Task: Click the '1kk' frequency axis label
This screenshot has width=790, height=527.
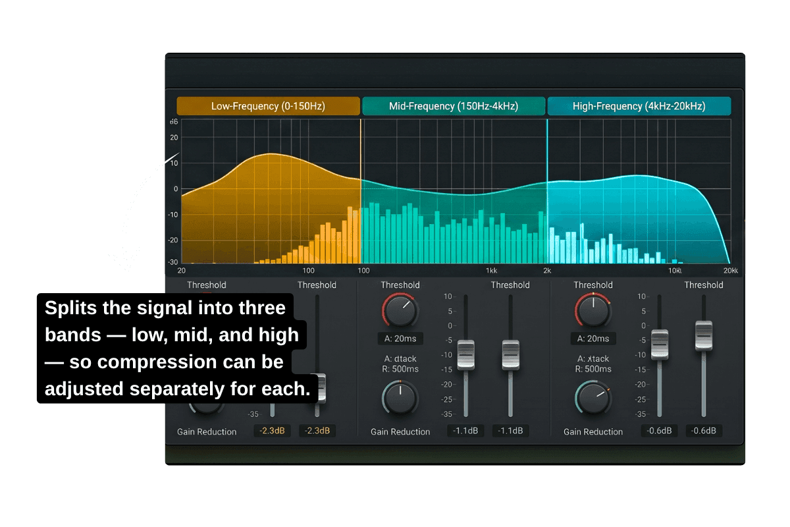Action: pos(491,271)
